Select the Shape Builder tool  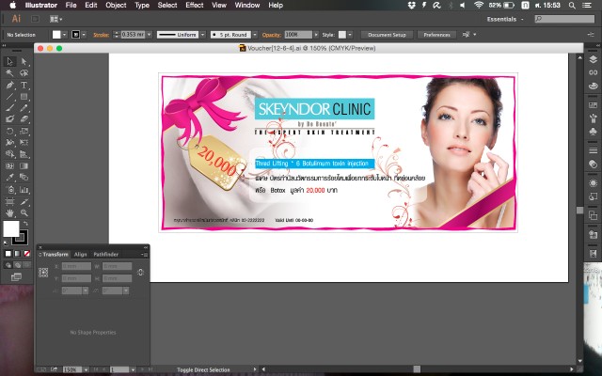tap(9, 154)
